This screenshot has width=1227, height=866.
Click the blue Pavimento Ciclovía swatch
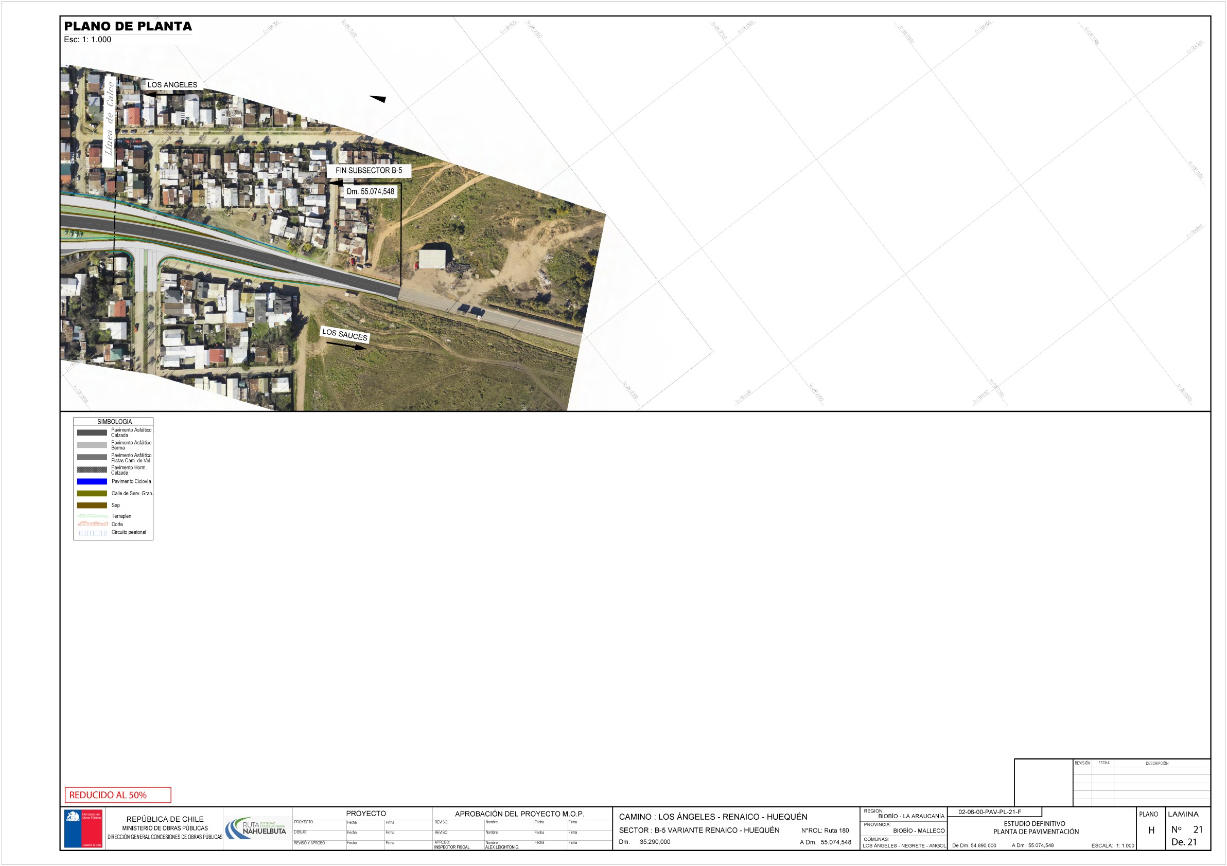(92, 481)
